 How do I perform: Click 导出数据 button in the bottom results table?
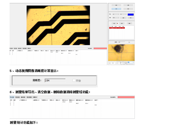point(12,97)
